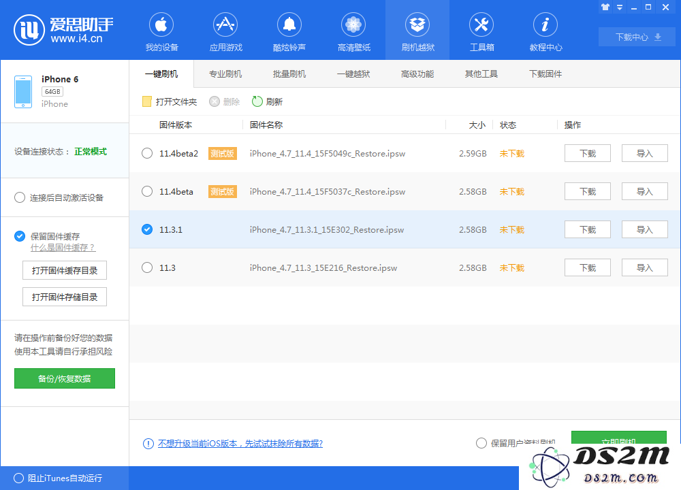Select firmware 11.3.1 radio button

tap(147, 229)
